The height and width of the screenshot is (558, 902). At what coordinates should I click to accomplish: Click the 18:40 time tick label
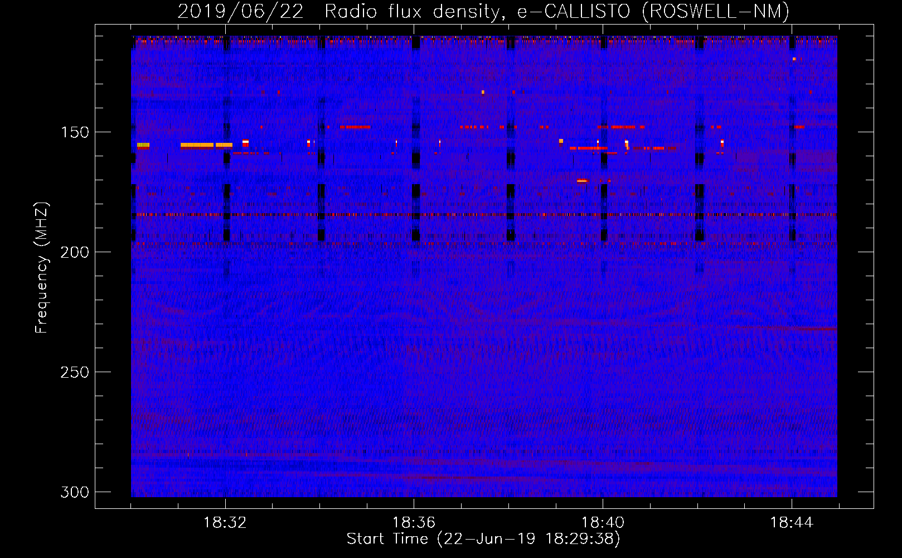(x=603, y=523)
